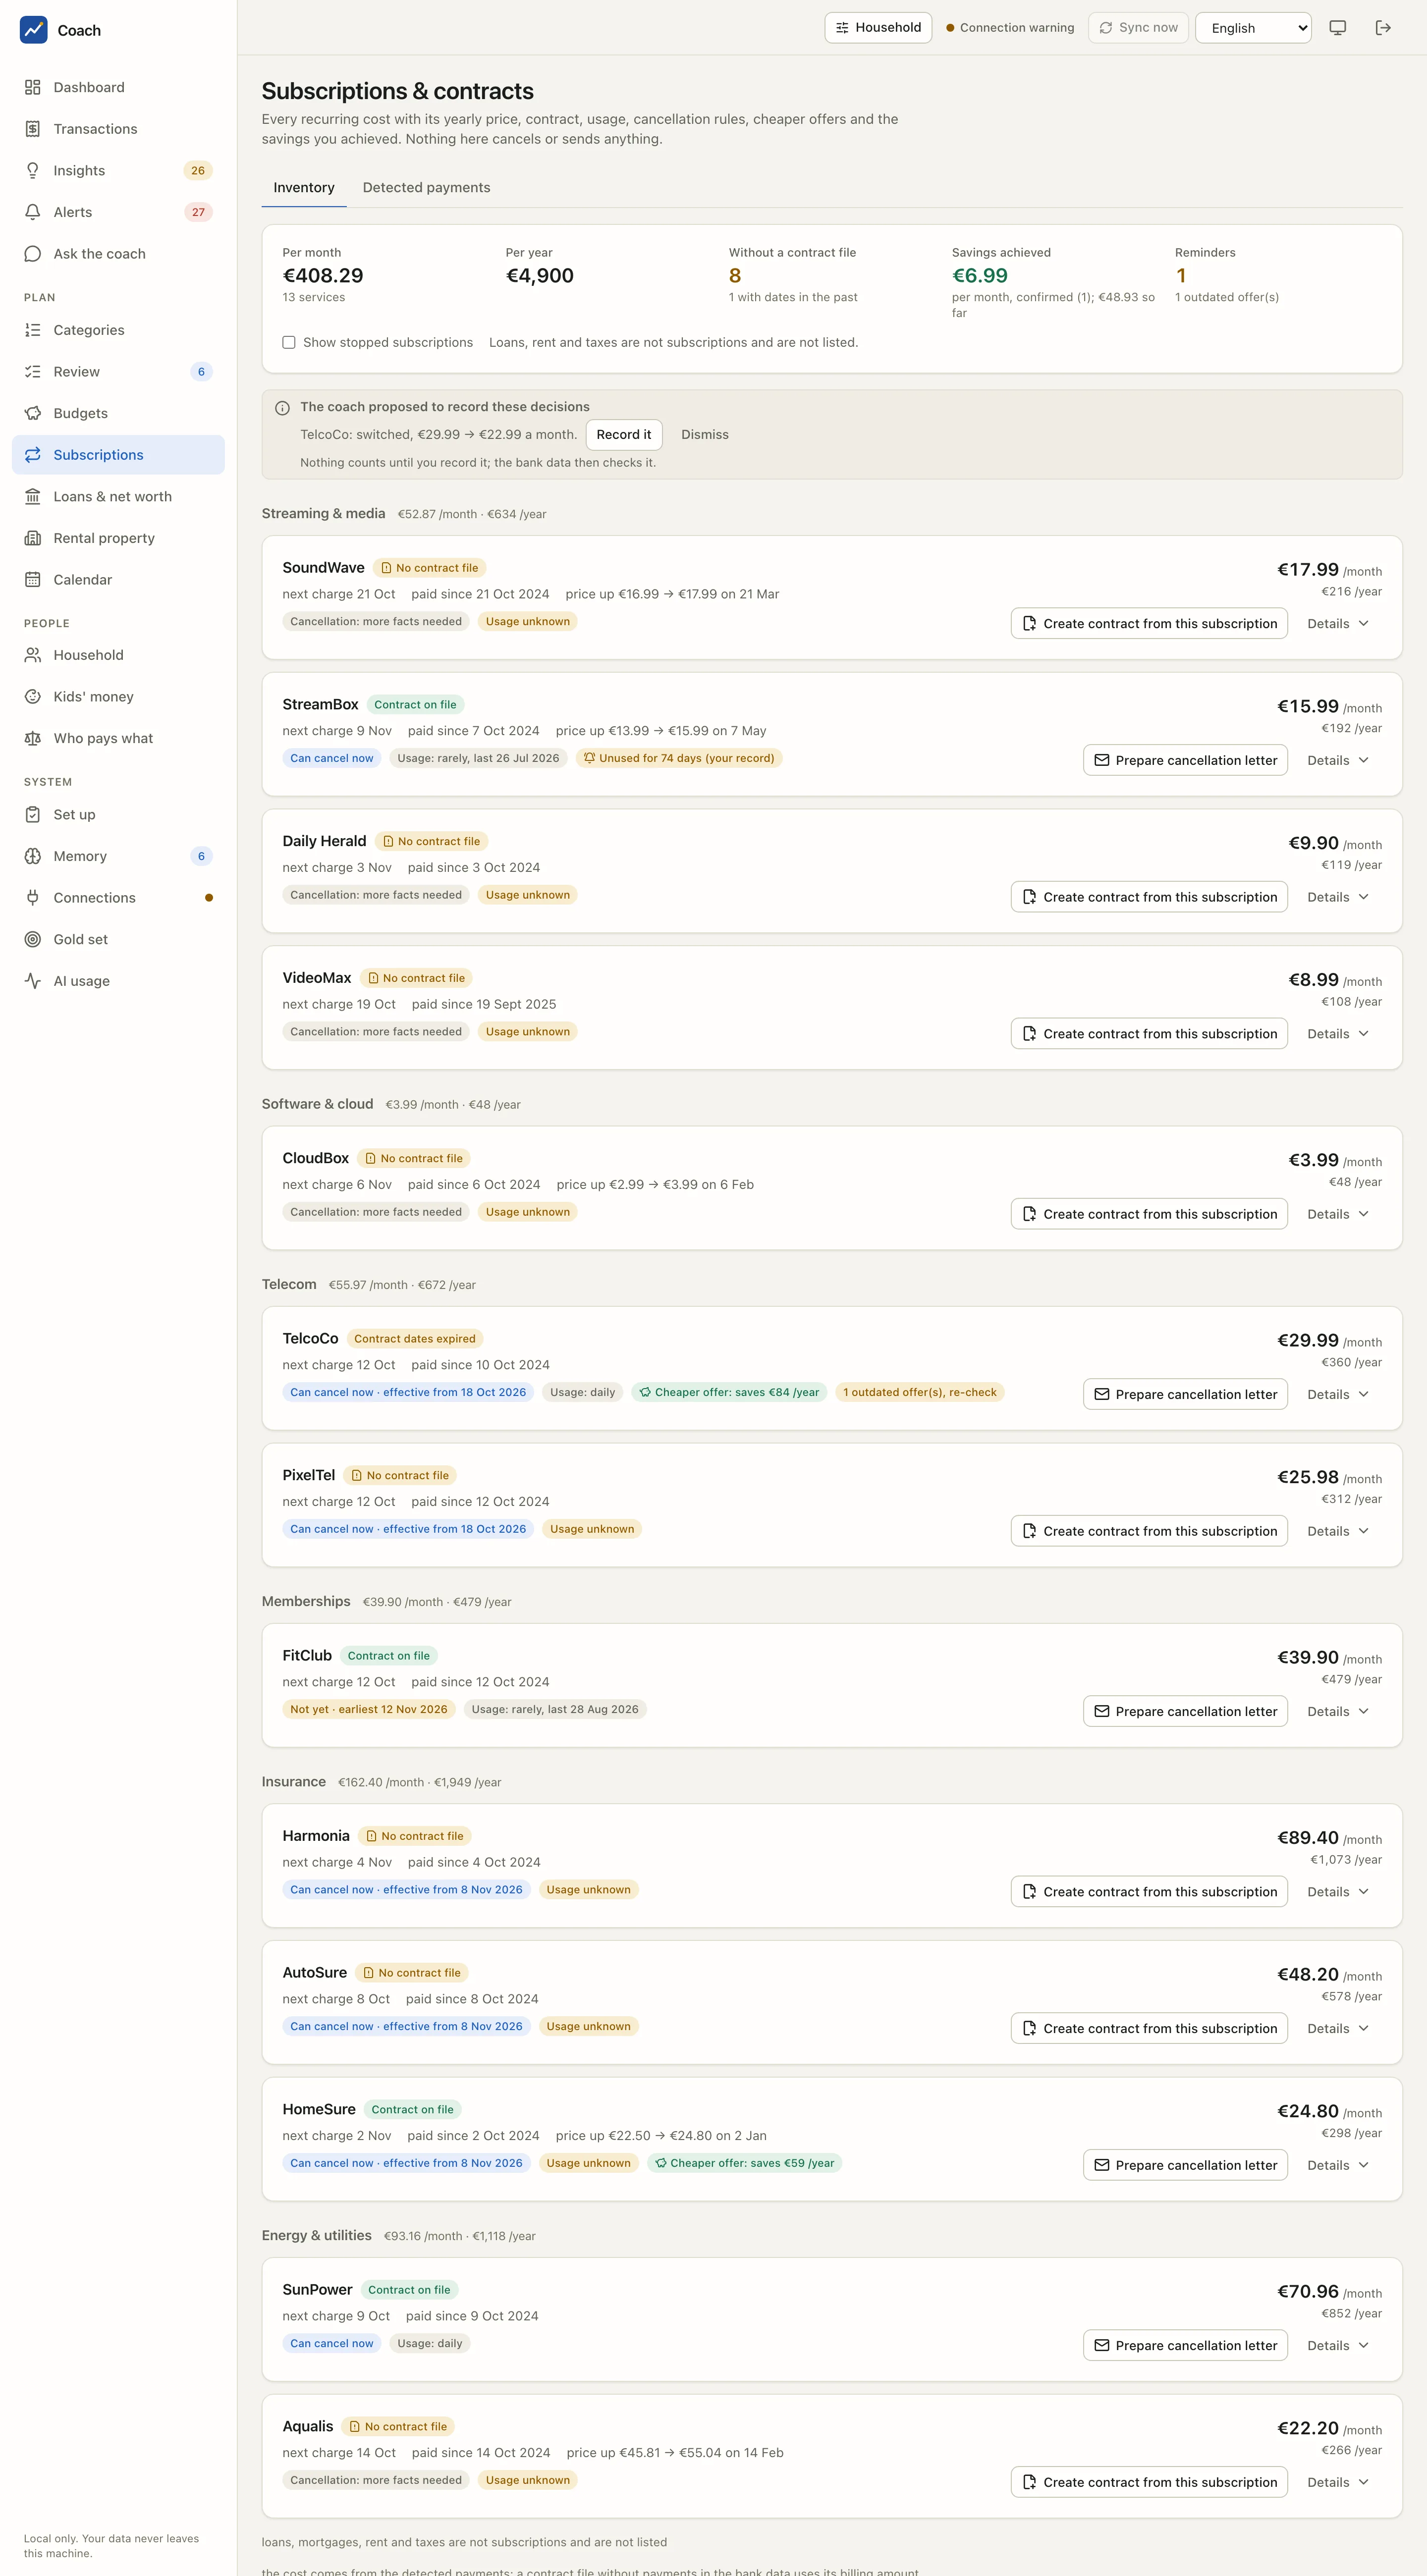This screenshot has width=1427, height=2576.
Task: Open the English language dropdown
Action: click(x=1253, y=28)
